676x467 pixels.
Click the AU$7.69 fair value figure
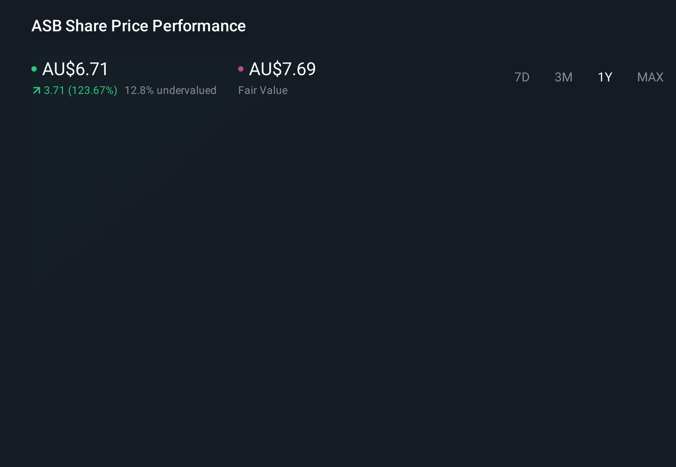282,69
